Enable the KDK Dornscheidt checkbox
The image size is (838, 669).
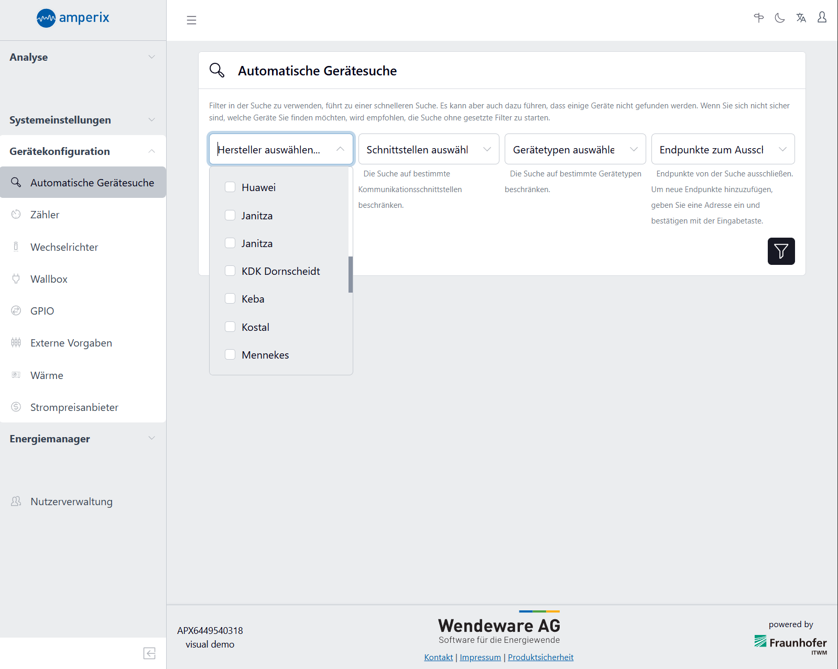pyautogui.click(x=230, y=271)
